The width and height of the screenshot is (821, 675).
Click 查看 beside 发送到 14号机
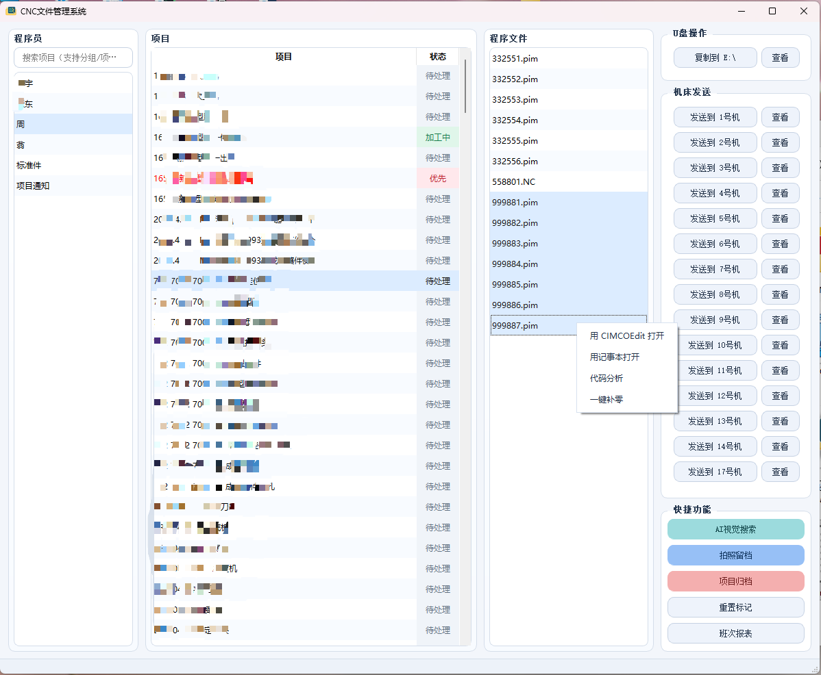pos(780,446)
